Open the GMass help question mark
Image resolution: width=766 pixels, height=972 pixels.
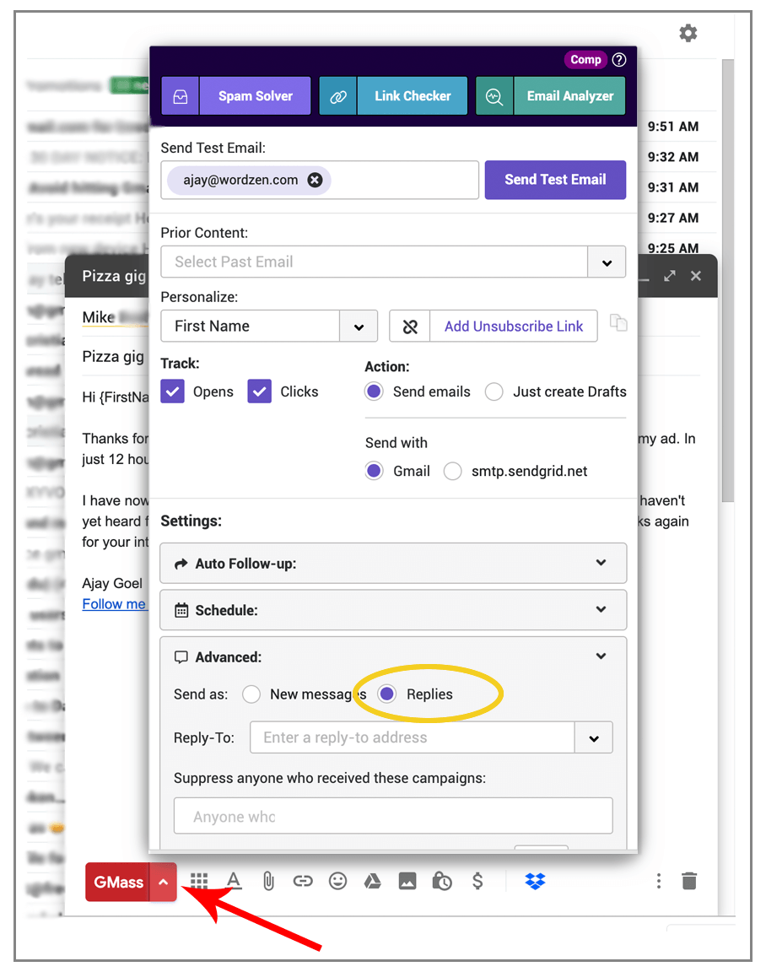pos(618,60)
